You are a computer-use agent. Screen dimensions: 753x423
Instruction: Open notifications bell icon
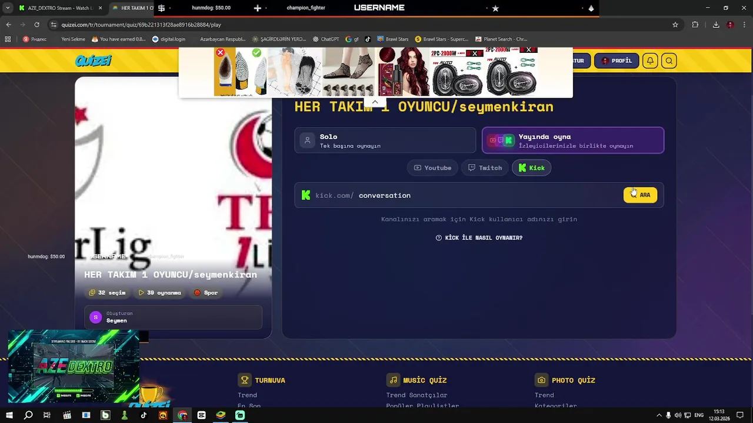(650, 61)
